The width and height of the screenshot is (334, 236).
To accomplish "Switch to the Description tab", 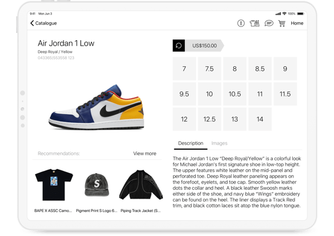I will 190,143.
